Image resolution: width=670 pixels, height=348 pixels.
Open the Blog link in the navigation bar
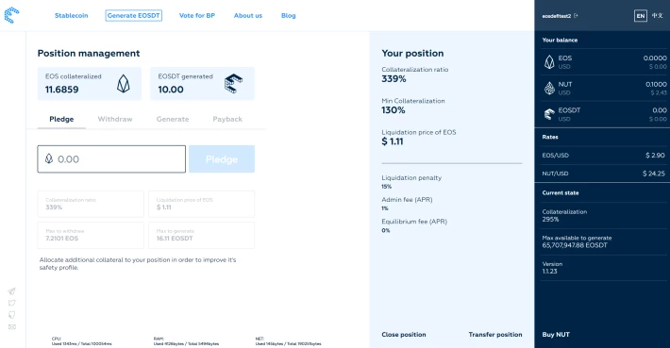289,15
